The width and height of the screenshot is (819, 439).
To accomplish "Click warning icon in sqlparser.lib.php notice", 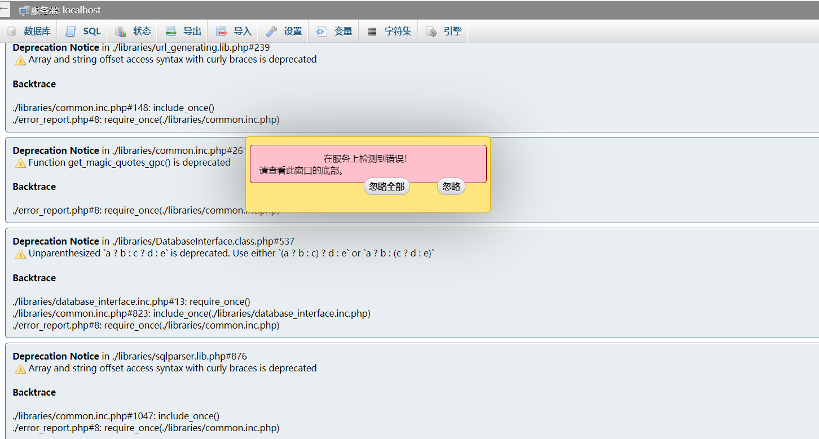I will tap(20, 369).
